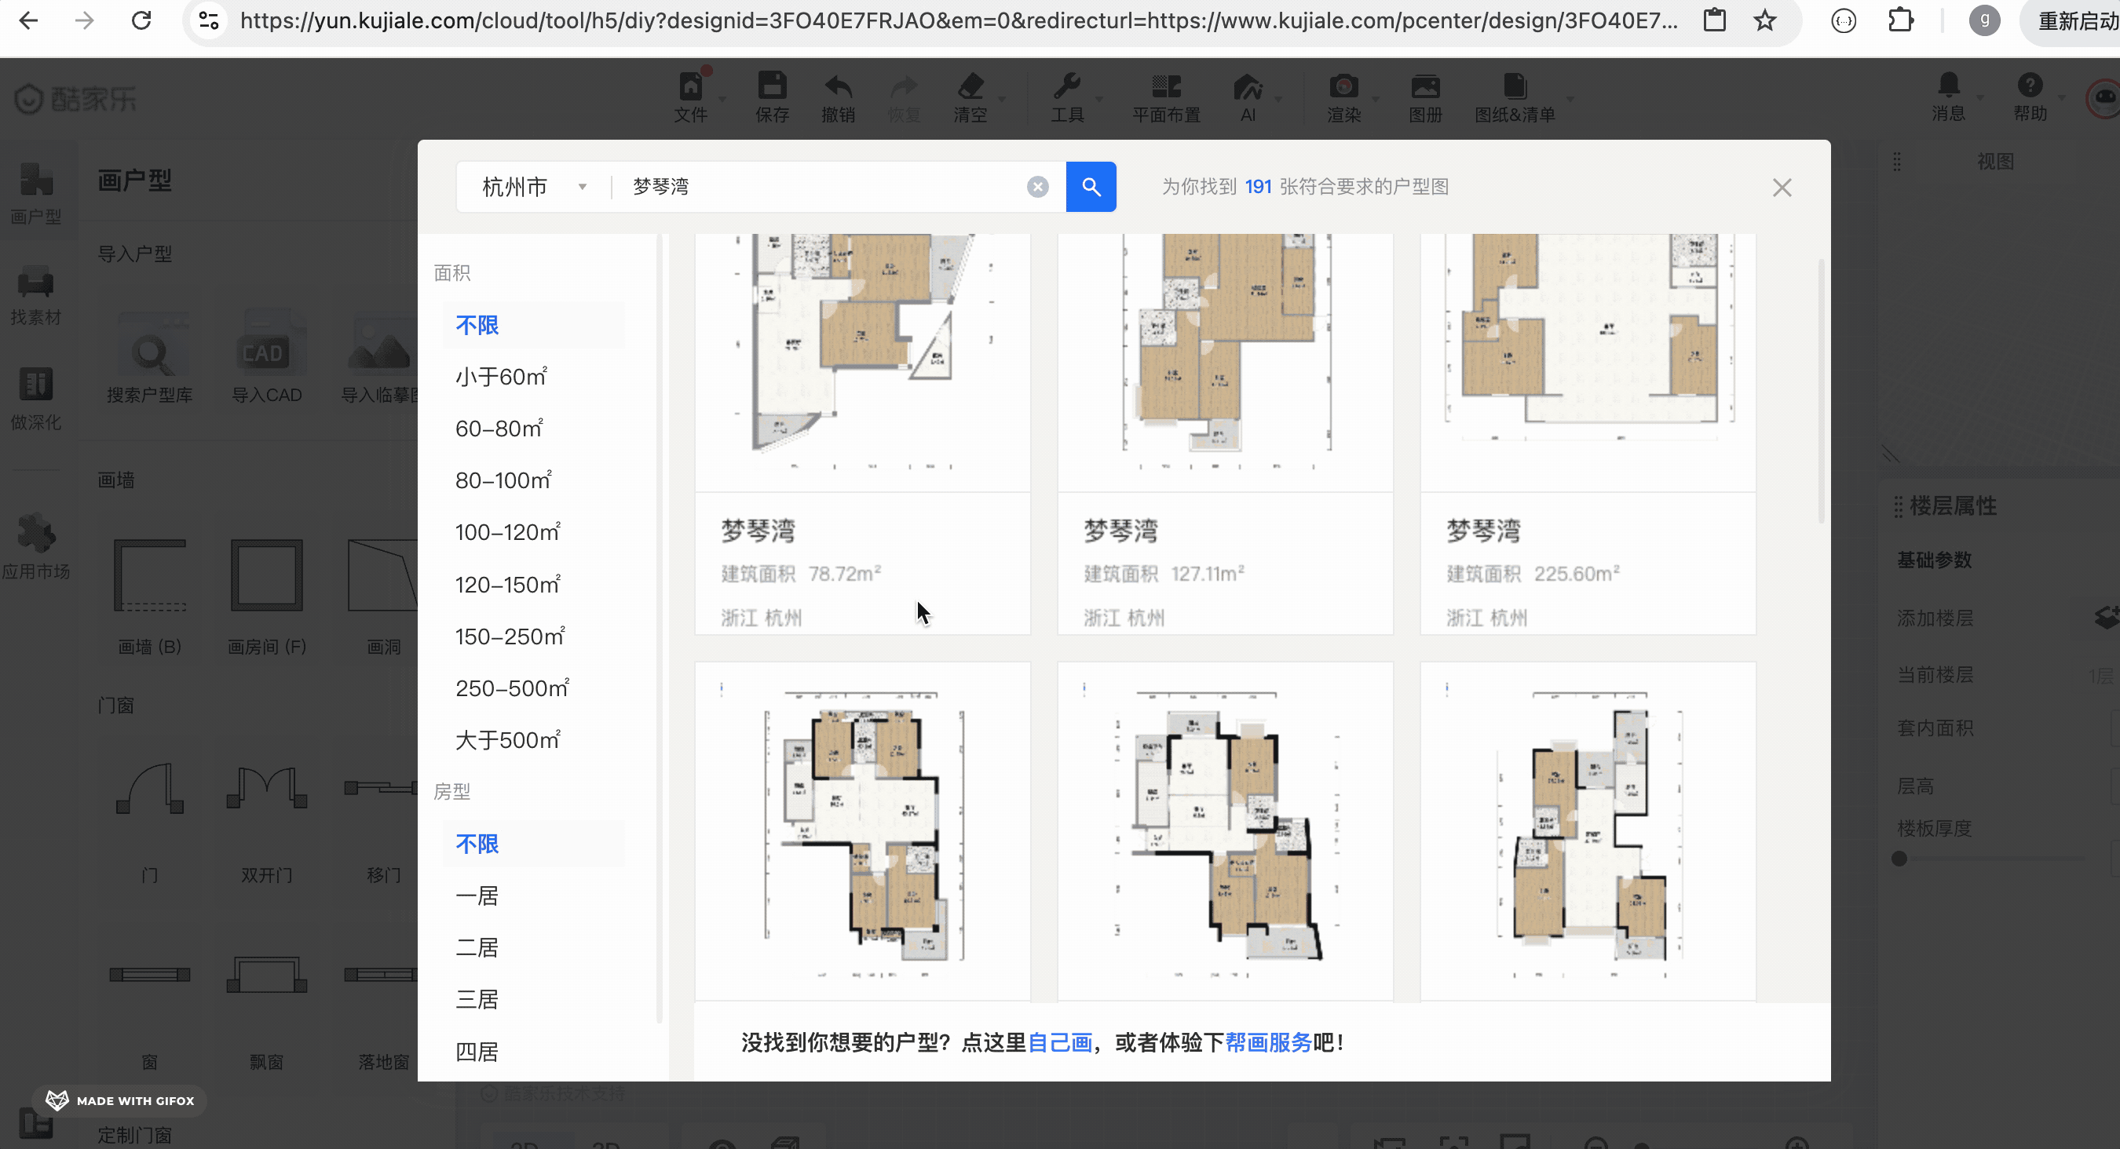Click the blue search magnifier button

(x=1091, y=187)
